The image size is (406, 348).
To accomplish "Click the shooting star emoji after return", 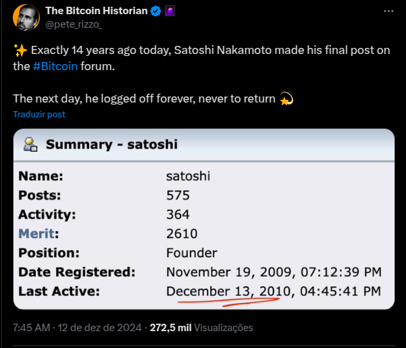I will (x=286, y=98).
